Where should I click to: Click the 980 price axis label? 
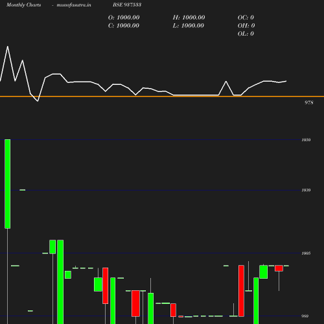[305, 316]
